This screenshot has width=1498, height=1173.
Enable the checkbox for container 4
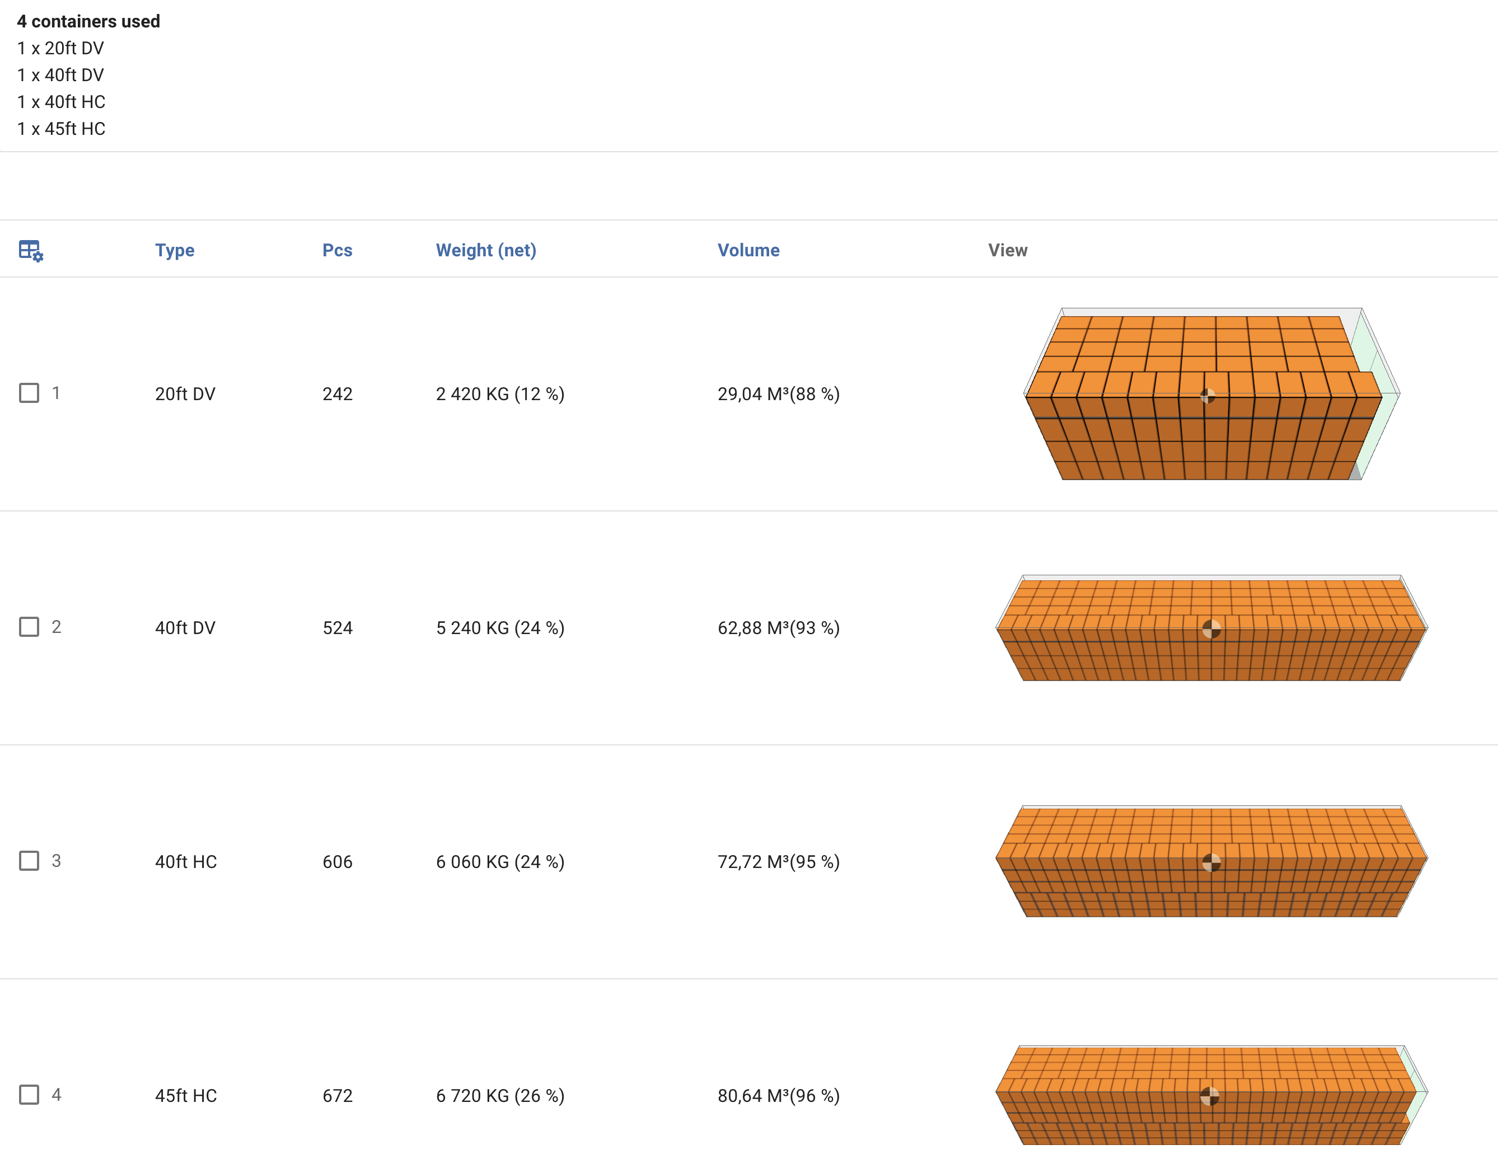[x=29, y=1094]
